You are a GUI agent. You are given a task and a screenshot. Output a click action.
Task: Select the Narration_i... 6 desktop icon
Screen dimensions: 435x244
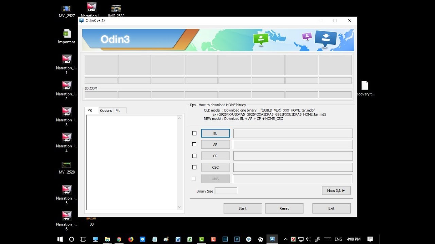[67, 221]
